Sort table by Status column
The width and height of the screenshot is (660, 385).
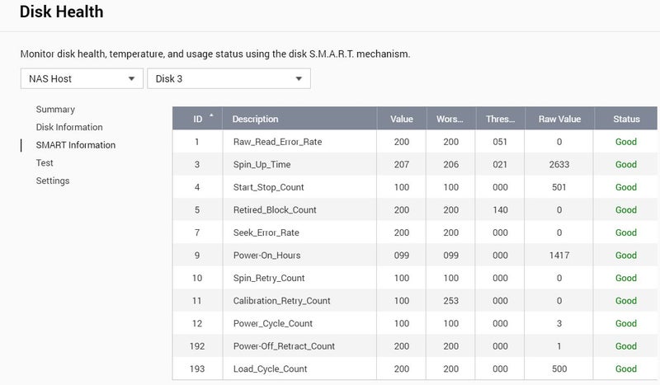click(x=626, y=119)
